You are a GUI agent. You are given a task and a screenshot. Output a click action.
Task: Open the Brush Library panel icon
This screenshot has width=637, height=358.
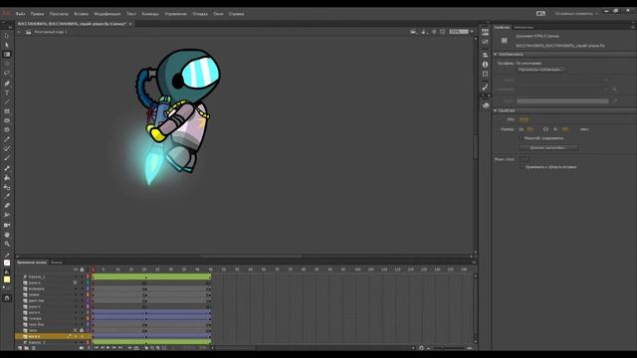[x=485, y=87]
